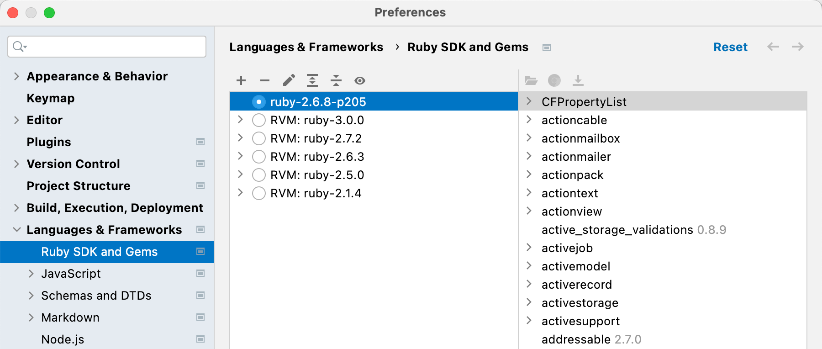Screen dimensions: 822x349
Task: Expand the Appearance & Behavior section
Action: pos(17,76)
